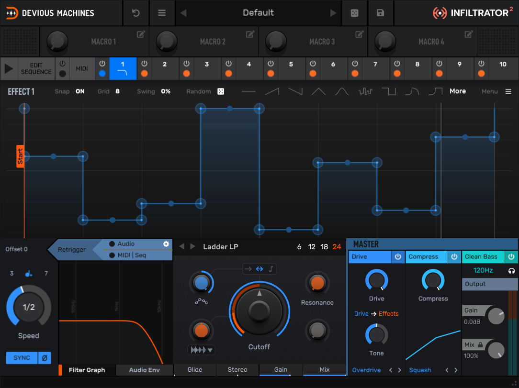Click the save preset floppy icon

tap(380, 13)
